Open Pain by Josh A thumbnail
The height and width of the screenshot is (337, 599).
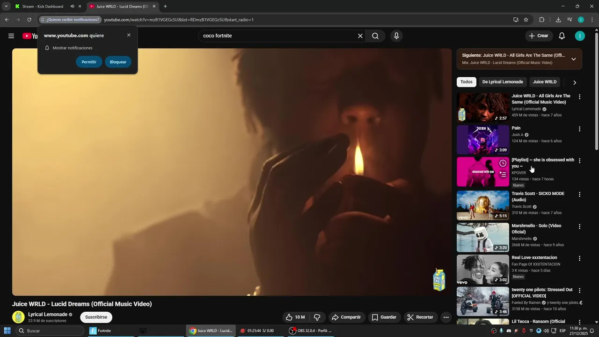pos(482,139)
